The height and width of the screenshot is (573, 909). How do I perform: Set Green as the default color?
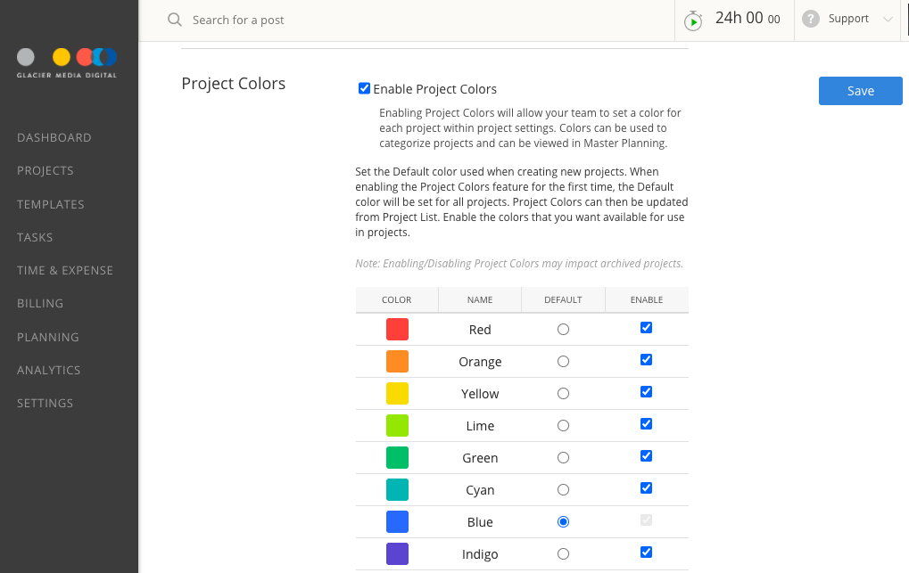pyautogui.click(x=563, y=458)
